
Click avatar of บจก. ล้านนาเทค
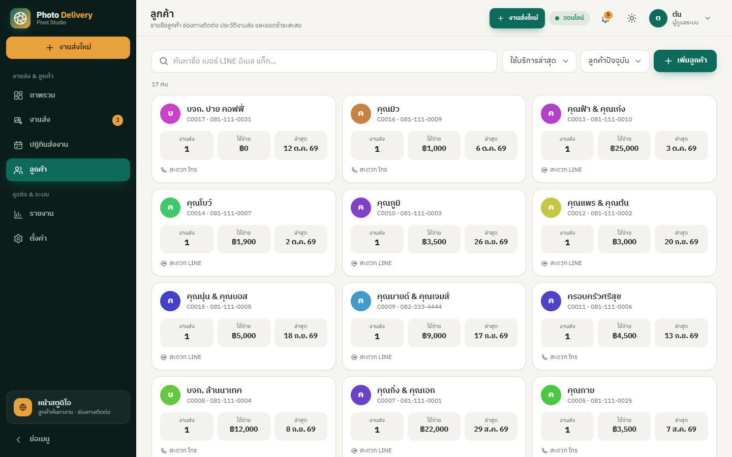[170, 395]
